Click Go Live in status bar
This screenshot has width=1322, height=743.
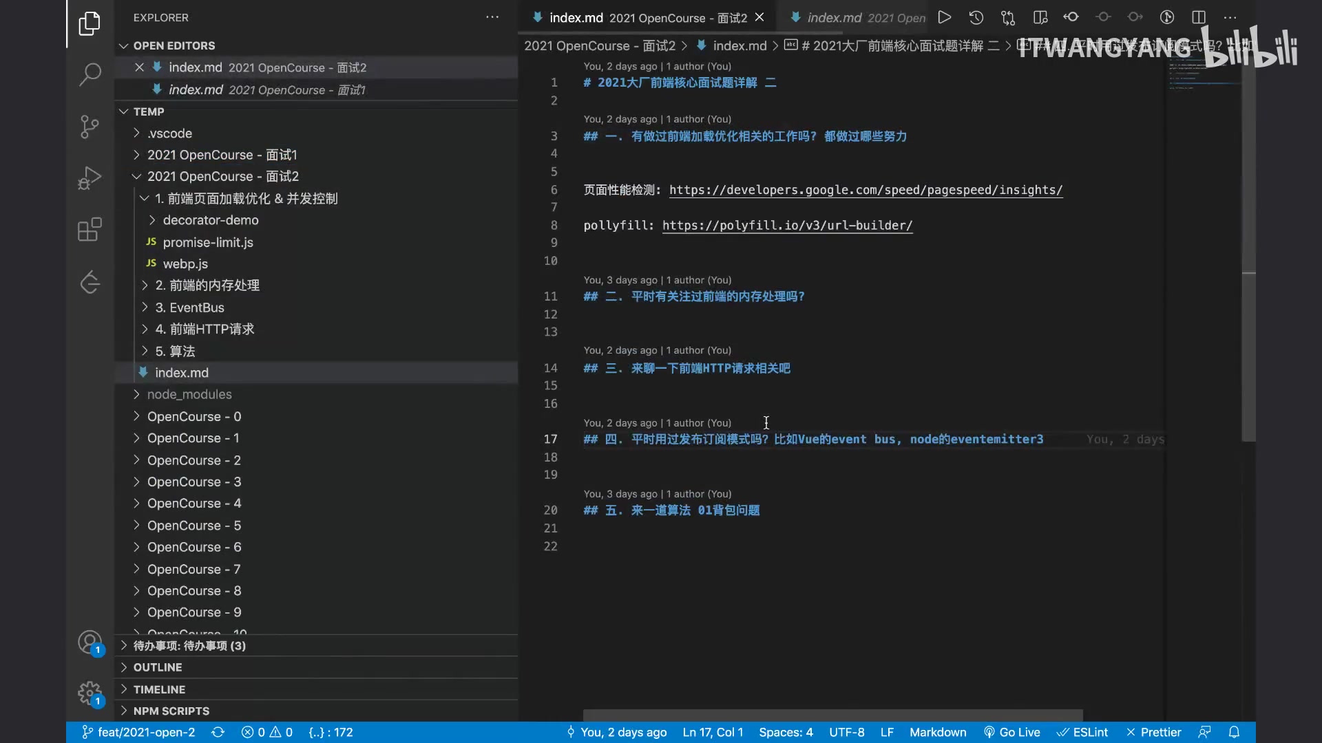coord(1011,732)
